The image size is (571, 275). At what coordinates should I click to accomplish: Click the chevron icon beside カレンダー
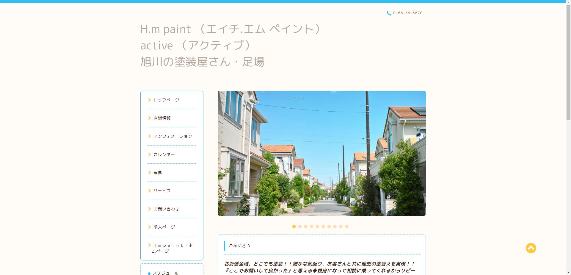(x=150, y=154)
